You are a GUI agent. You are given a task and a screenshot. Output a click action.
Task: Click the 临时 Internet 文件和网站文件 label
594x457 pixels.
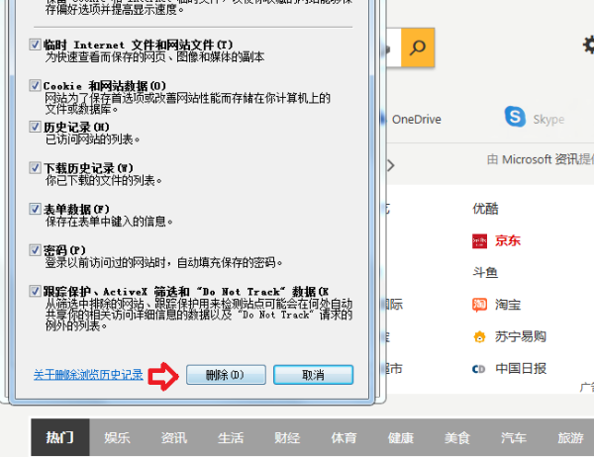(138, 45)
